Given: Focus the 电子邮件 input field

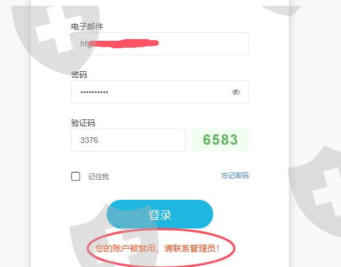Looking at the screenshot, I should tap(160, 44).
